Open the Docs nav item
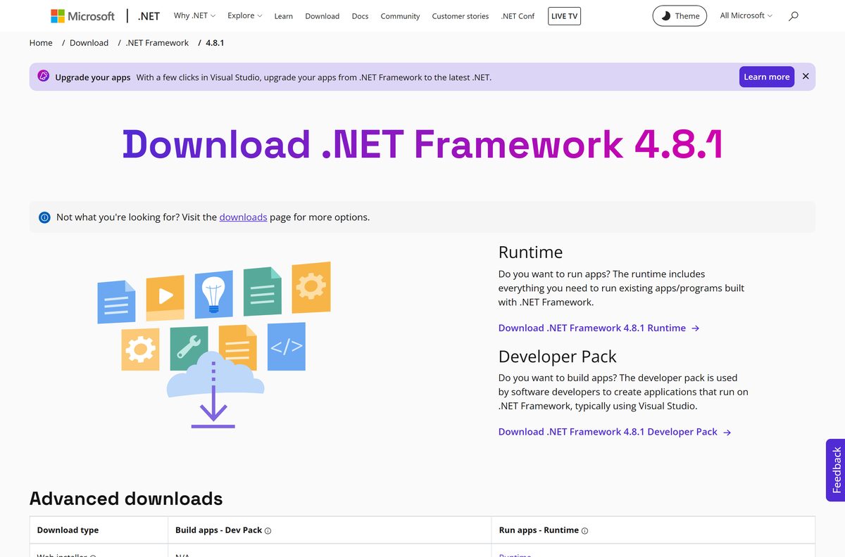The height and width of the screenshot is (557, 845). pos(360,16)
